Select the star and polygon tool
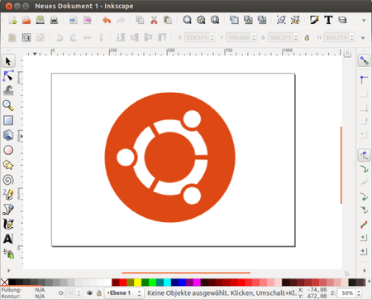The image size is (372, 300). (8, 165)
